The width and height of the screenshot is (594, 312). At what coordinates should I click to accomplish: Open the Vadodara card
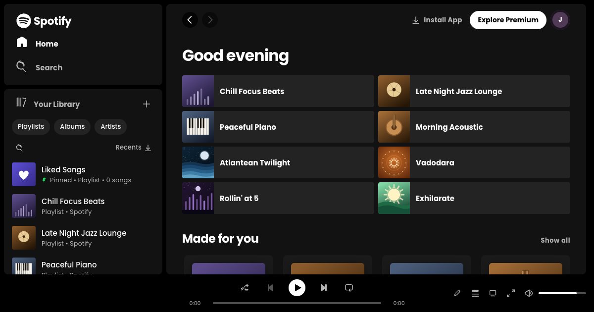coord(474,162)
